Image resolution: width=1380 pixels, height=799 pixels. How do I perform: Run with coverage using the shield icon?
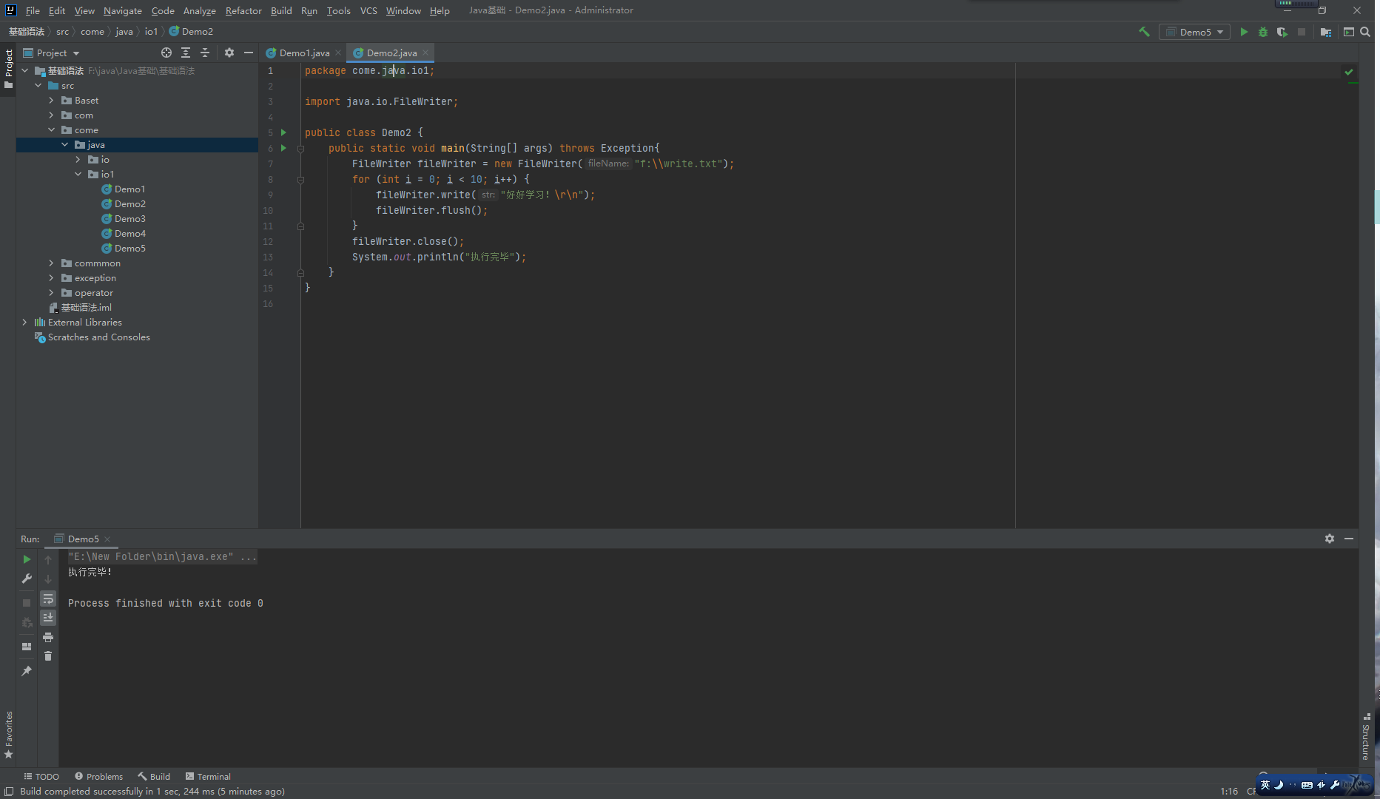tap(1282, 32)
